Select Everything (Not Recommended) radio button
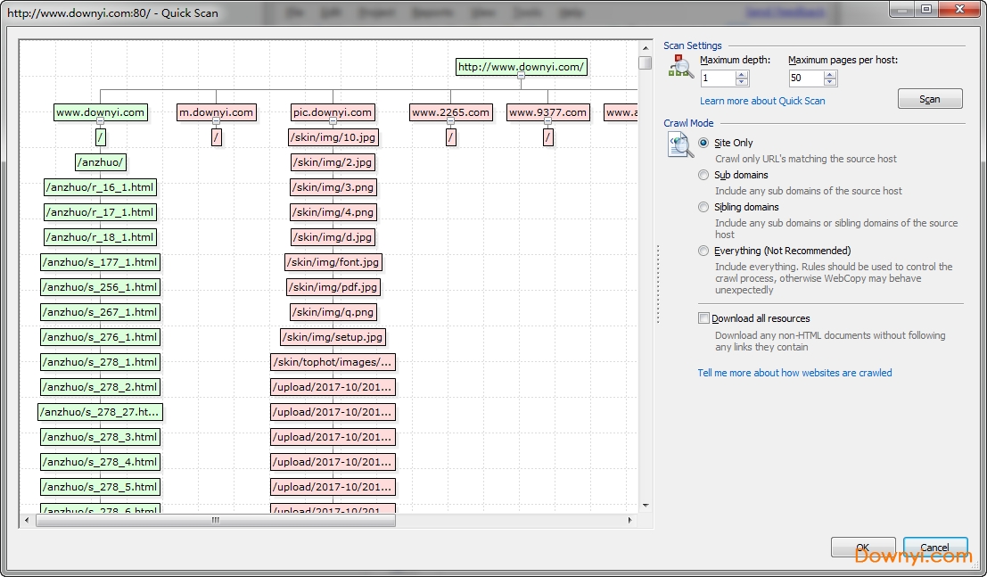This screenshot has height=577, width=987. tap(704, 251)
